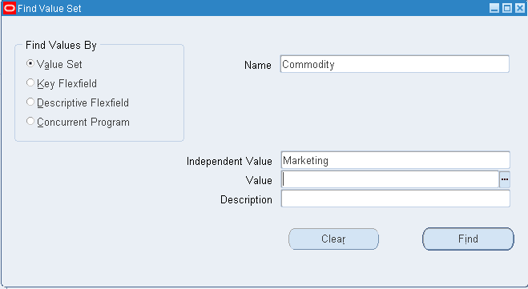The height and width of the screenshot is (289, 528).
Task: Maximize the Find Value Set window
Action: pyautogui.click(x=507, y=9)
